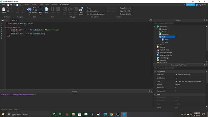Click the Undo arrow in quick access toolbar
Image resolution: width=208 pixels, height=117 pixels.
(11, 5)
